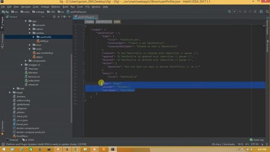The width and height of the screenshot is (270, 152).
Task: Open the VCS menu
Action: [87, 7]
